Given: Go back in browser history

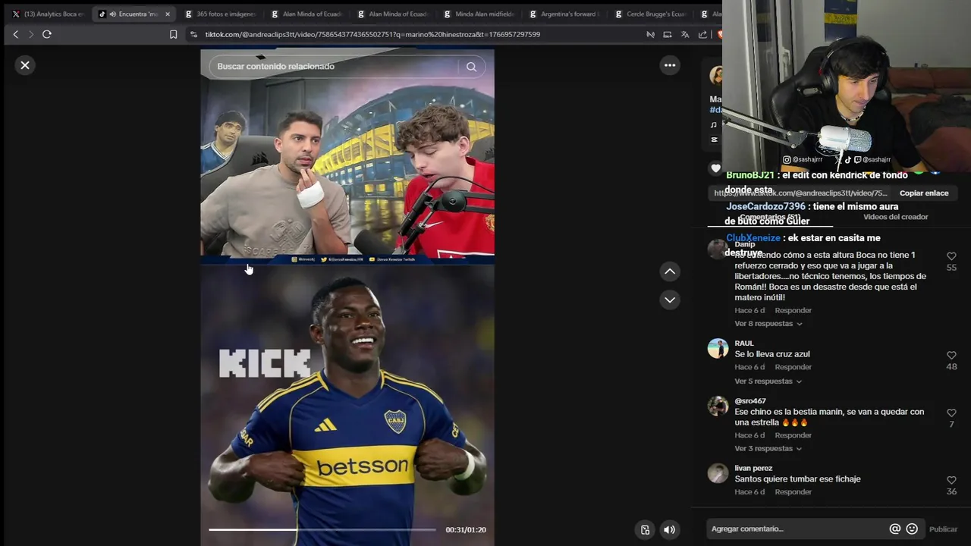Looking at the screenshot, I should pyautogui.click(x=15, y=34).
